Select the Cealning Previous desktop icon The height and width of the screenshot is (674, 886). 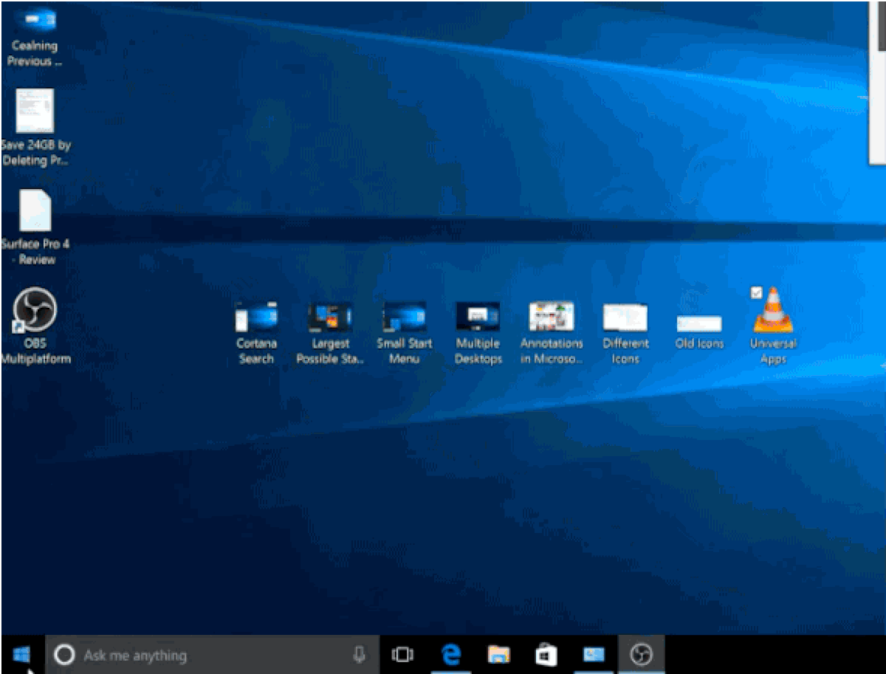(35, 37)
